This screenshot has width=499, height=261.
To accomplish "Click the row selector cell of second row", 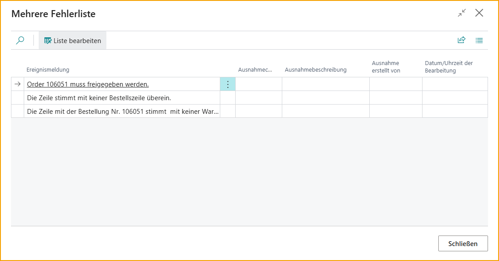I will coord(18,98).
